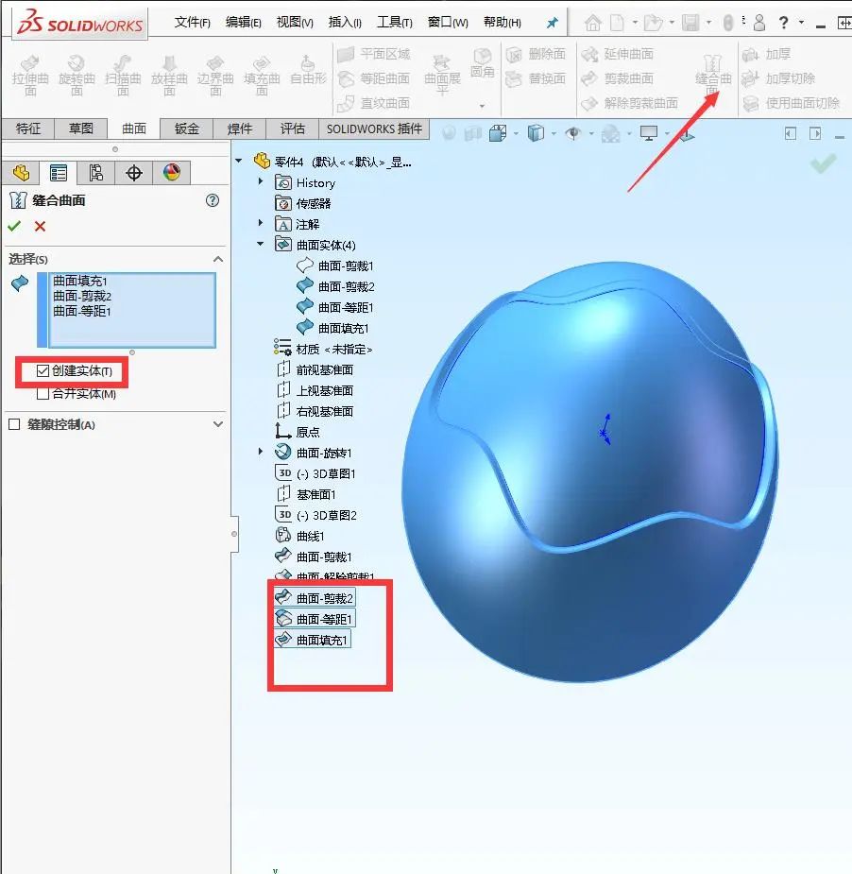The height and width of the screenshot is (874, 852).
Task: Expand the 曲面实体(4) tree node
Action: tap(261, 243)
